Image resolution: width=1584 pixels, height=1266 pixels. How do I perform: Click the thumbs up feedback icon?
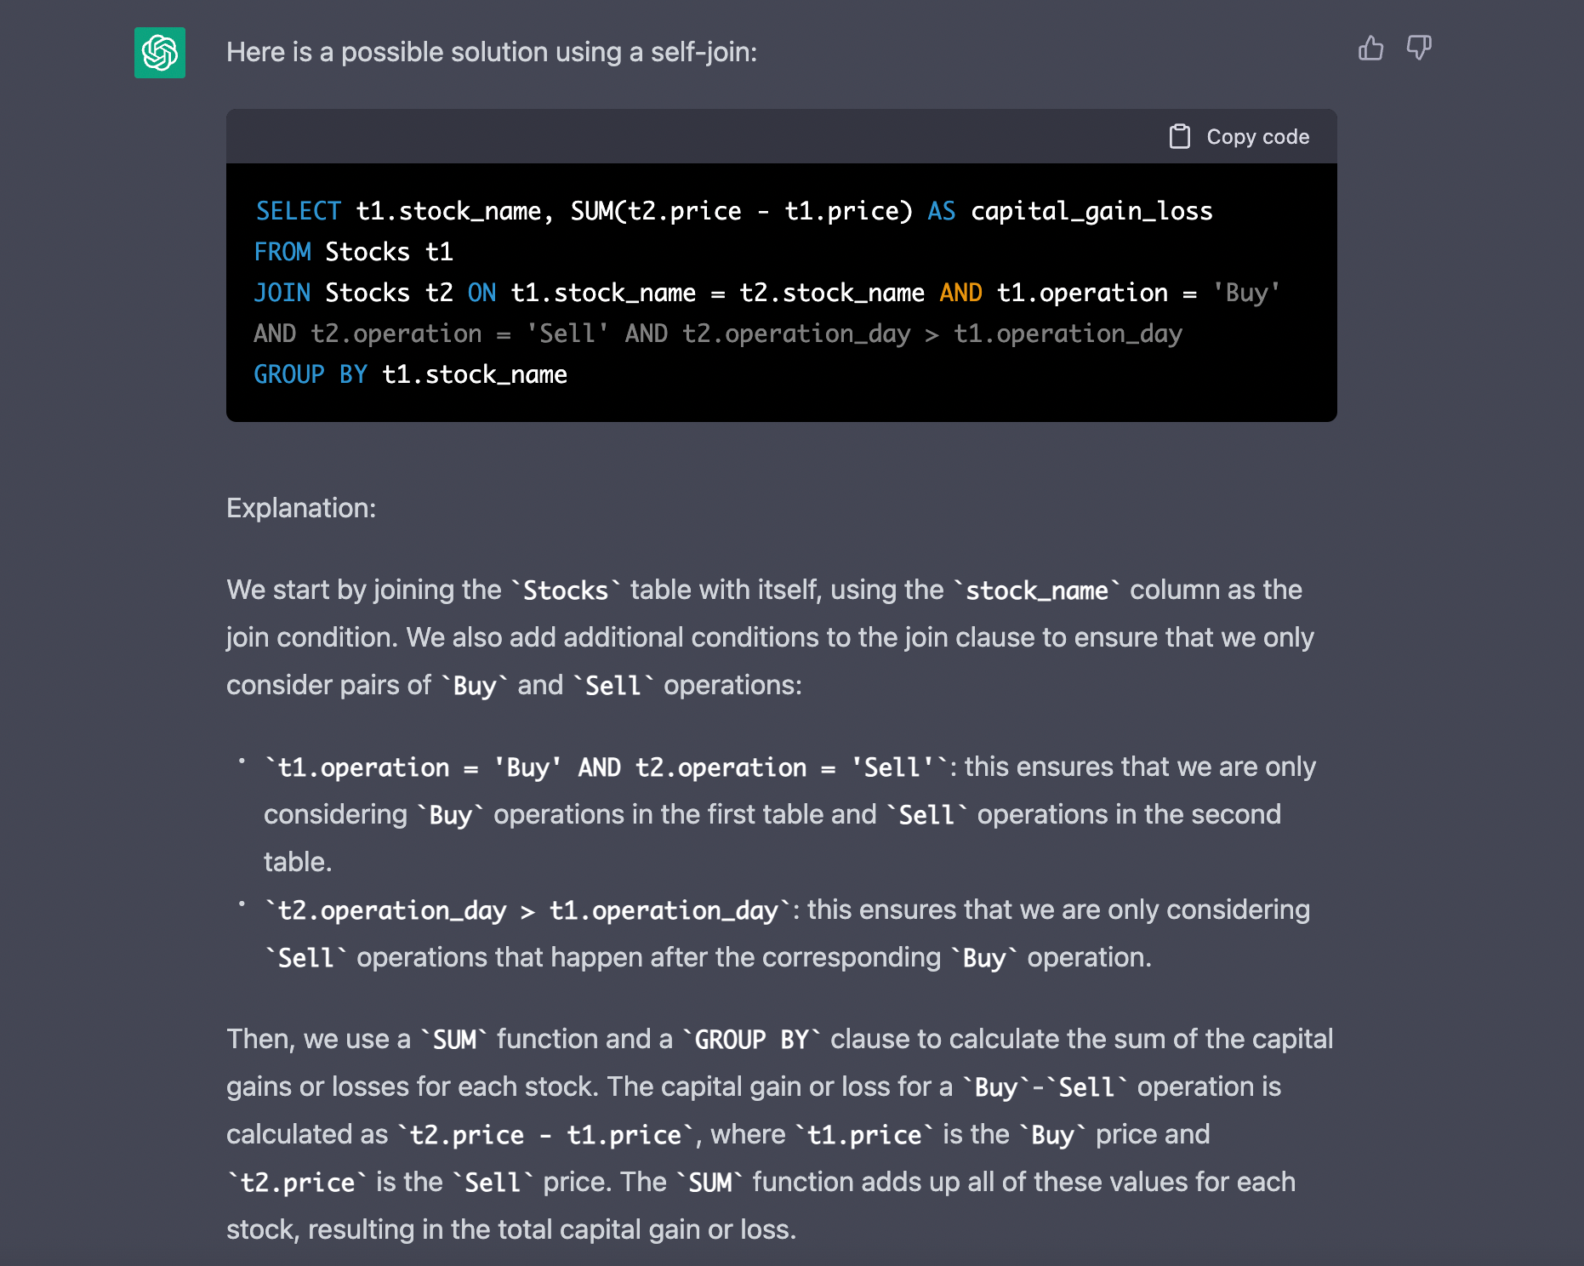point(1370,48)
